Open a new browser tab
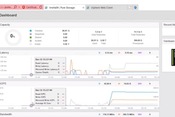175x117 pixels. click(130, 7)
